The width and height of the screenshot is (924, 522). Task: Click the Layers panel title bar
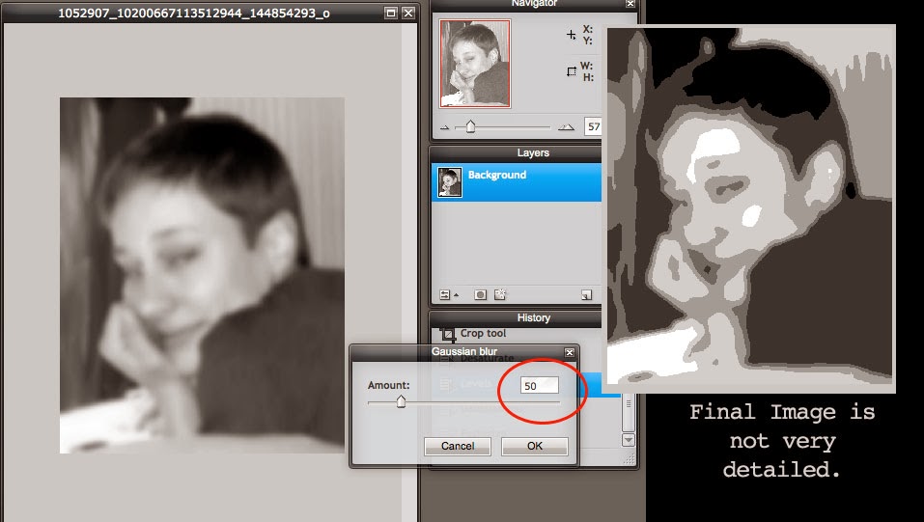(x=517, y=153)
